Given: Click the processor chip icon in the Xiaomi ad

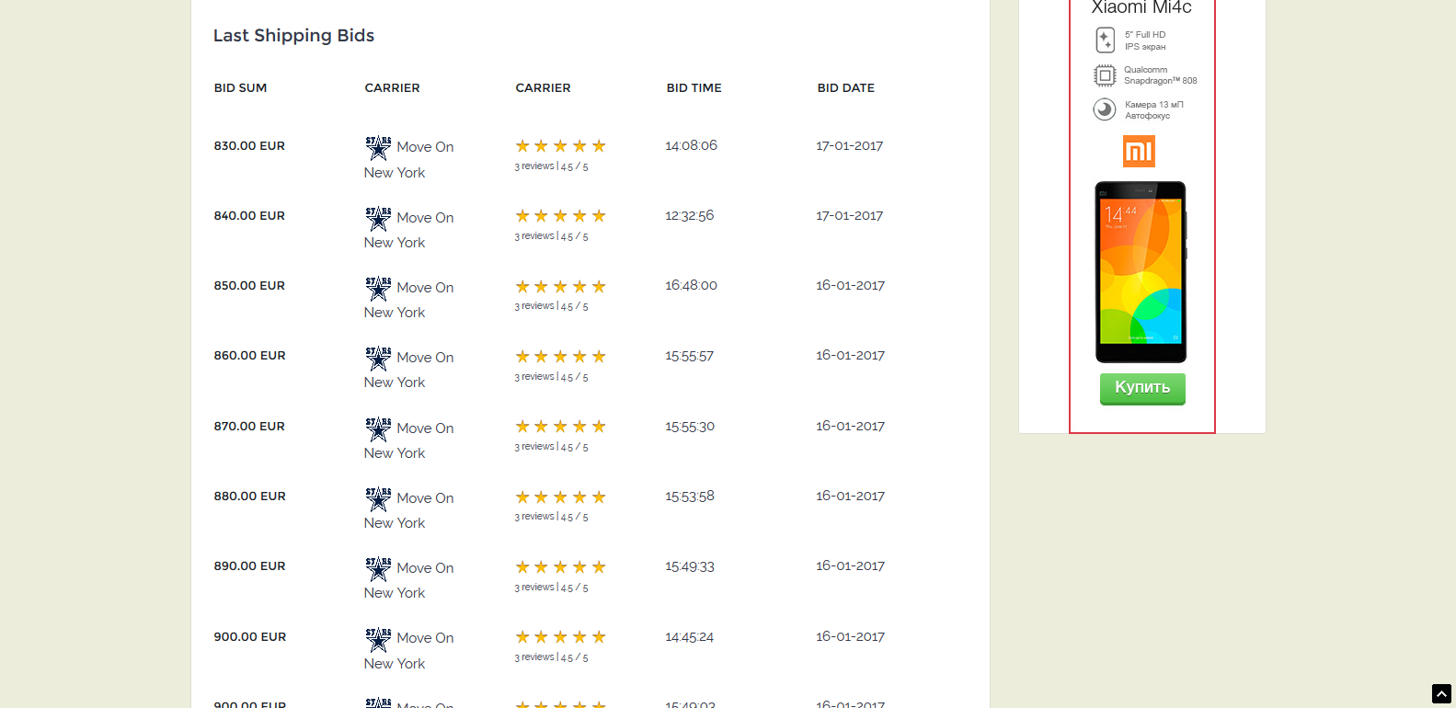Looking at the screenshot, I should 1105,75.
